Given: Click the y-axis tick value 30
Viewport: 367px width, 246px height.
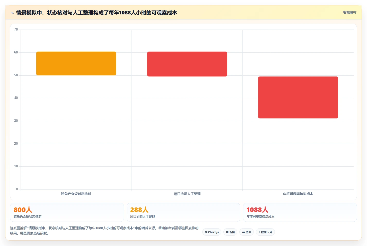Looking at the screenshot, I should [x=16, y=121].
